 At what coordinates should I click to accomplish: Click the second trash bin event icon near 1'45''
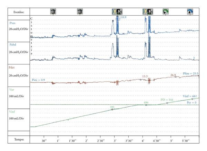(x=80, y=11)
